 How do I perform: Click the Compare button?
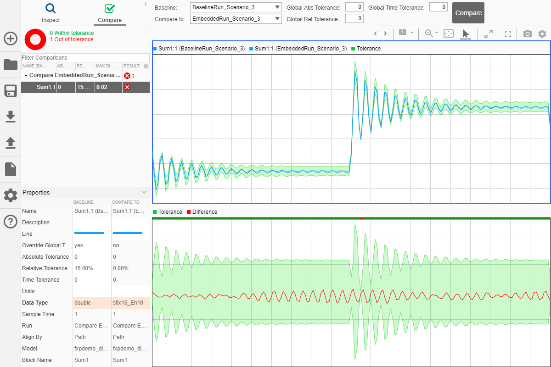click(468, 13)
